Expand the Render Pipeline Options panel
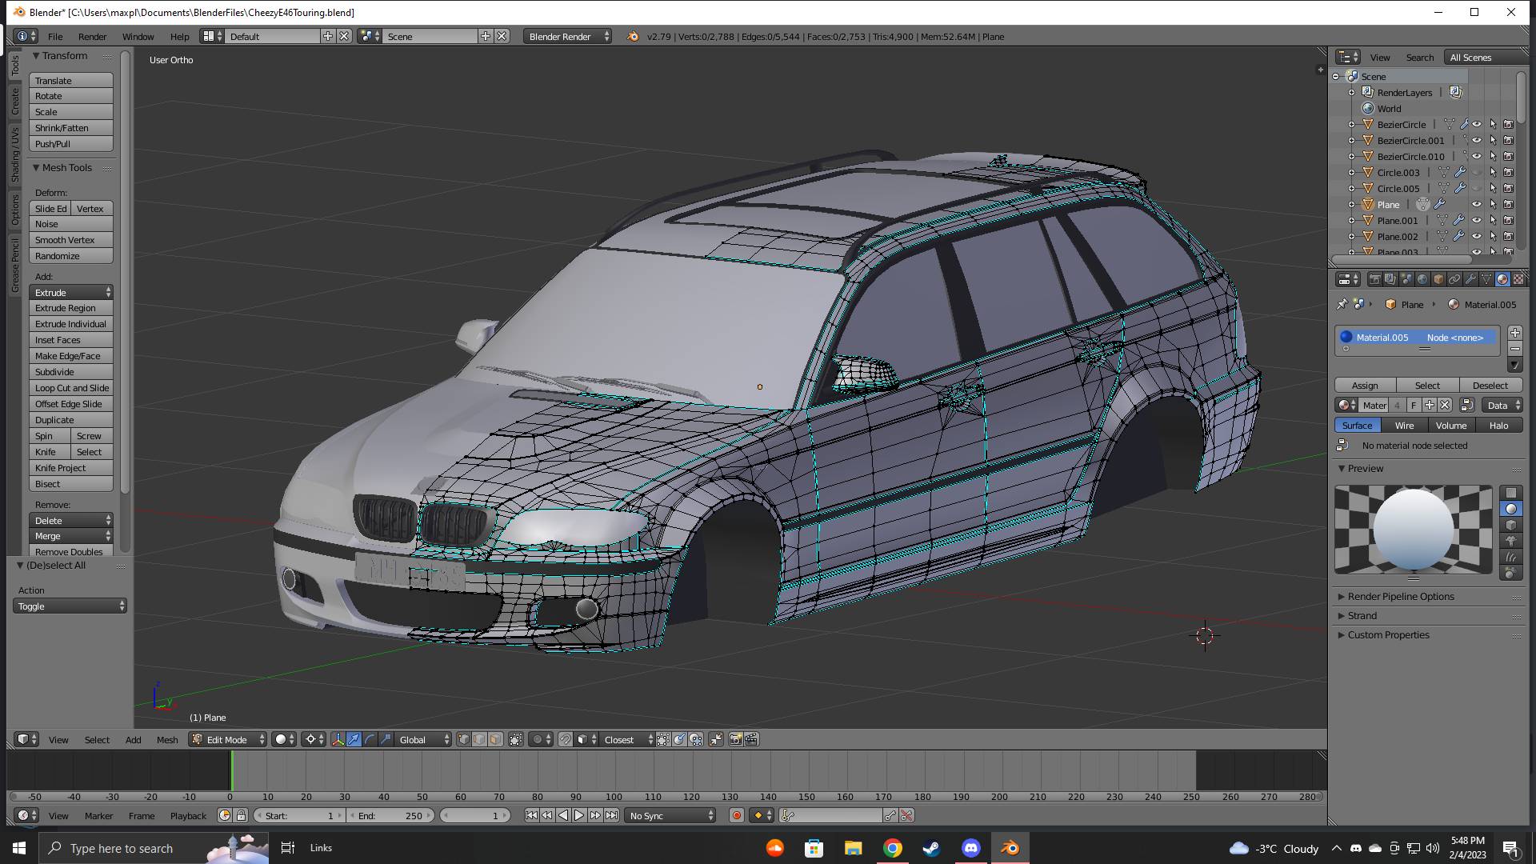Image resolution: width=1536 pixels, height=864 pixels. point(1400,597)
